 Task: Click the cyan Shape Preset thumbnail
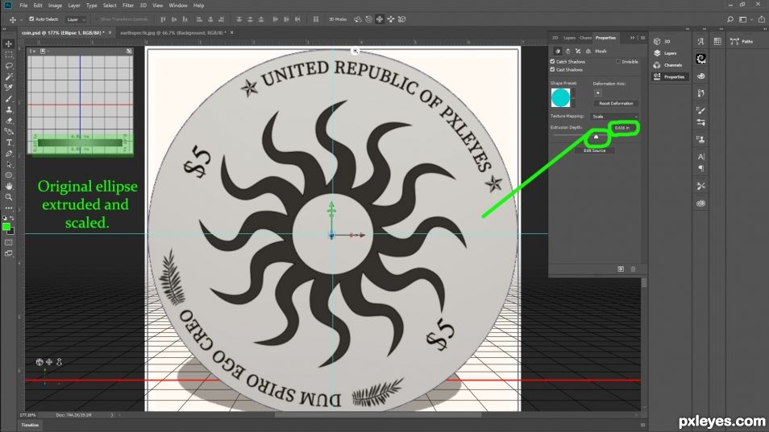click(560, 98)
